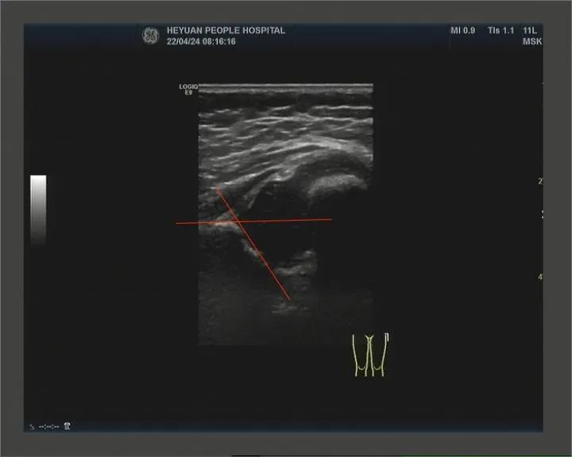Click the lower end of the diagonal red line
This screenshot has width=572, height=457.
tap(288, 299)
